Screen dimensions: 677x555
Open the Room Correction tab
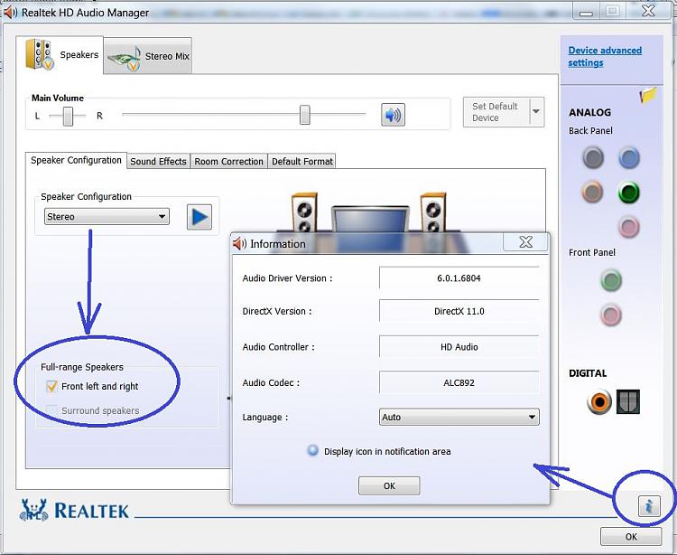coord(229,161)
